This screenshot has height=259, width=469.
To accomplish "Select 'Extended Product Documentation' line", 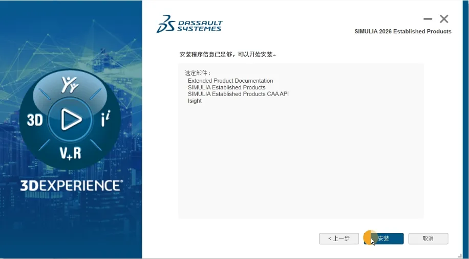I will click(230, 81).
